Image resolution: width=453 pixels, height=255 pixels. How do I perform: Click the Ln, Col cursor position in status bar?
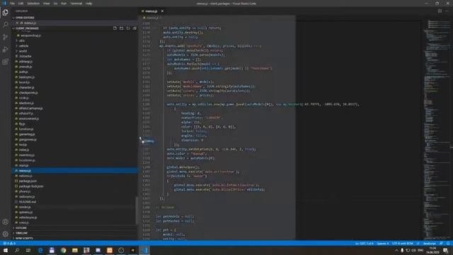365,244
